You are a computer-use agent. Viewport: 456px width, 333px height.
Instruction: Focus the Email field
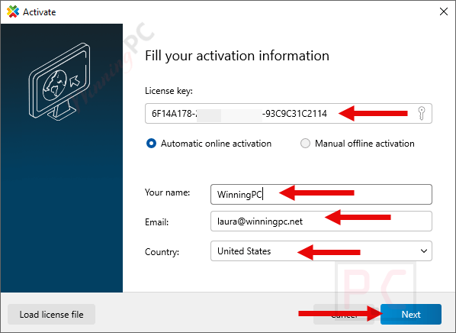[x=321, y=221]
